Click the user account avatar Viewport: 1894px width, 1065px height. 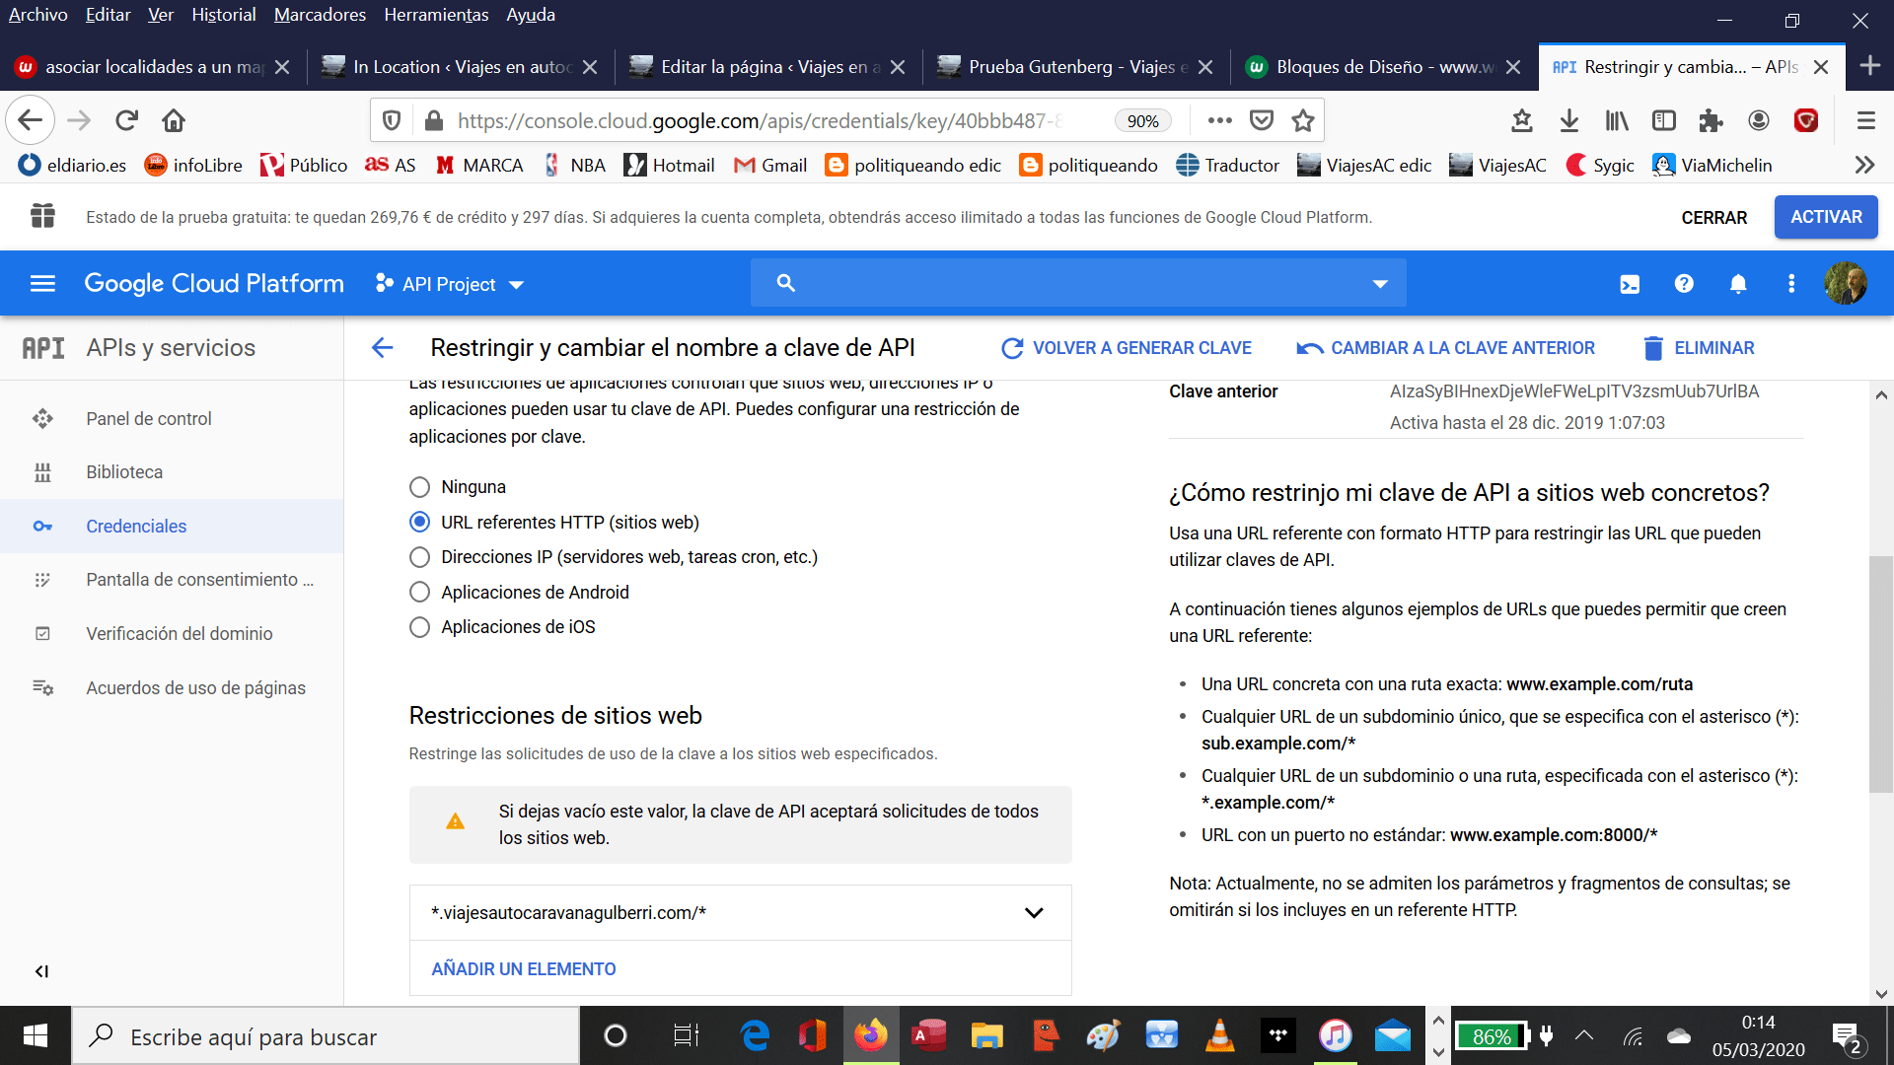coord(1845,284)
